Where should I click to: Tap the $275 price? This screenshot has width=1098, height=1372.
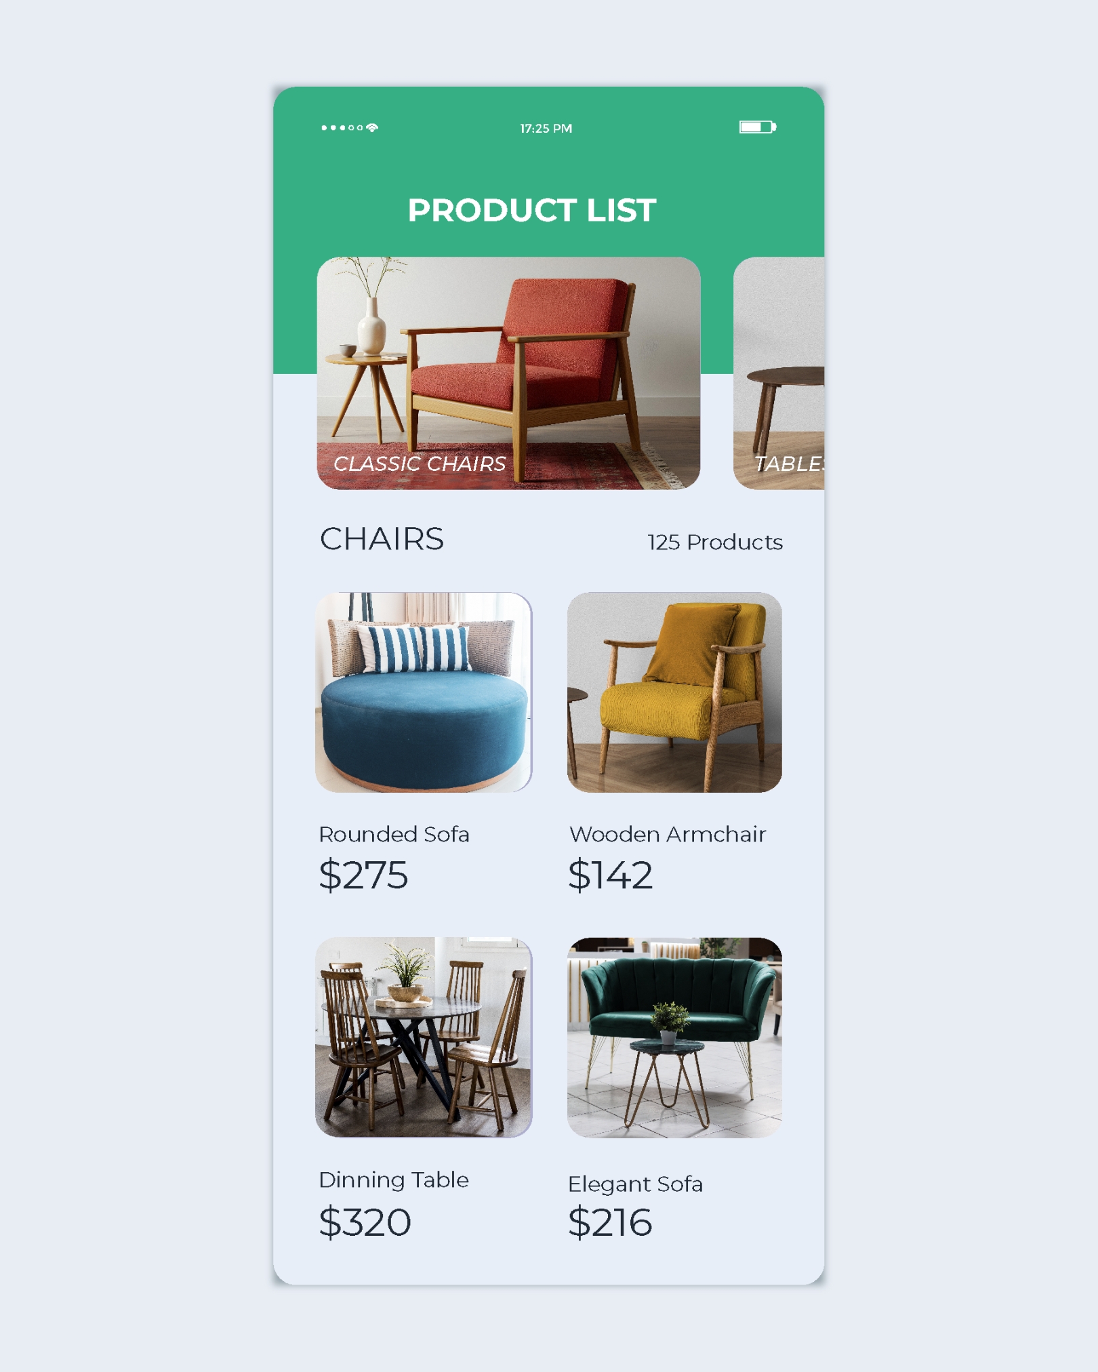coord(363,875)
